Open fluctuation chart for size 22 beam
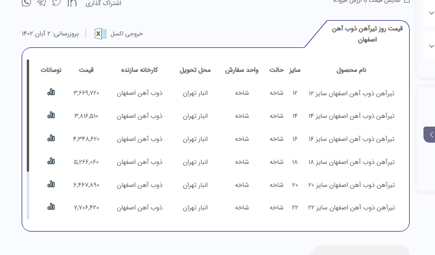This screenshot has height=255, width=435. 51,207
